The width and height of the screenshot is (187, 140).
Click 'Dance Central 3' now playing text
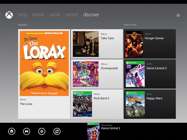111,128
